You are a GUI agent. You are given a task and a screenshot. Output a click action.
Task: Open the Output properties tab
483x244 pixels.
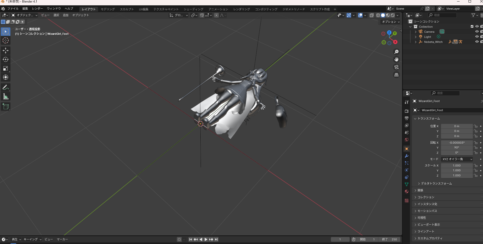[407, 118]
